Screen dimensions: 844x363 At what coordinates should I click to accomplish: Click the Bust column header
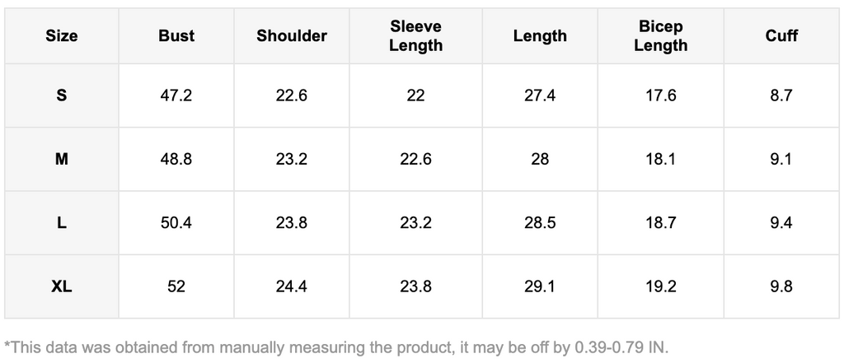point(176,36)
